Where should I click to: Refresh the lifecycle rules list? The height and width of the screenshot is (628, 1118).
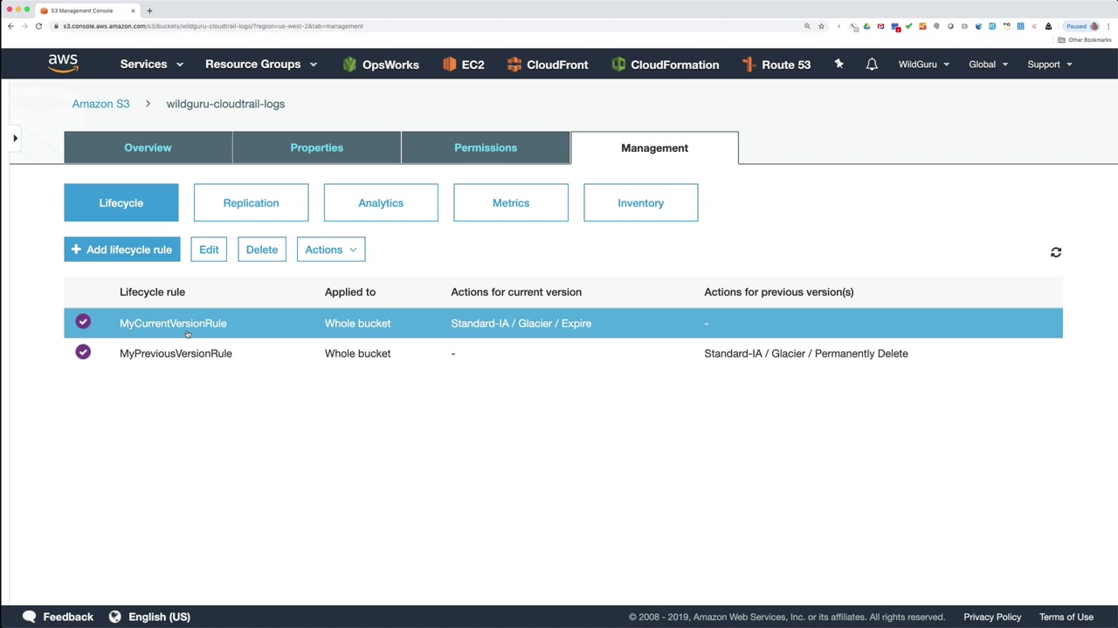[x=1056, y=252]
